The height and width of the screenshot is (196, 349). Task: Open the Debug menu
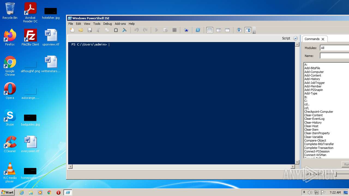pyautogui.click(x=107, y=24)
